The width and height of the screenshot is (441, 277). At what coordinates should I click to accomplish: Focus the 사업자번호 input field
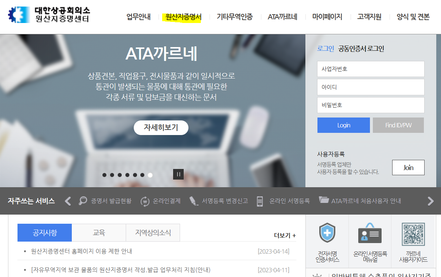[x=371, y=69]
